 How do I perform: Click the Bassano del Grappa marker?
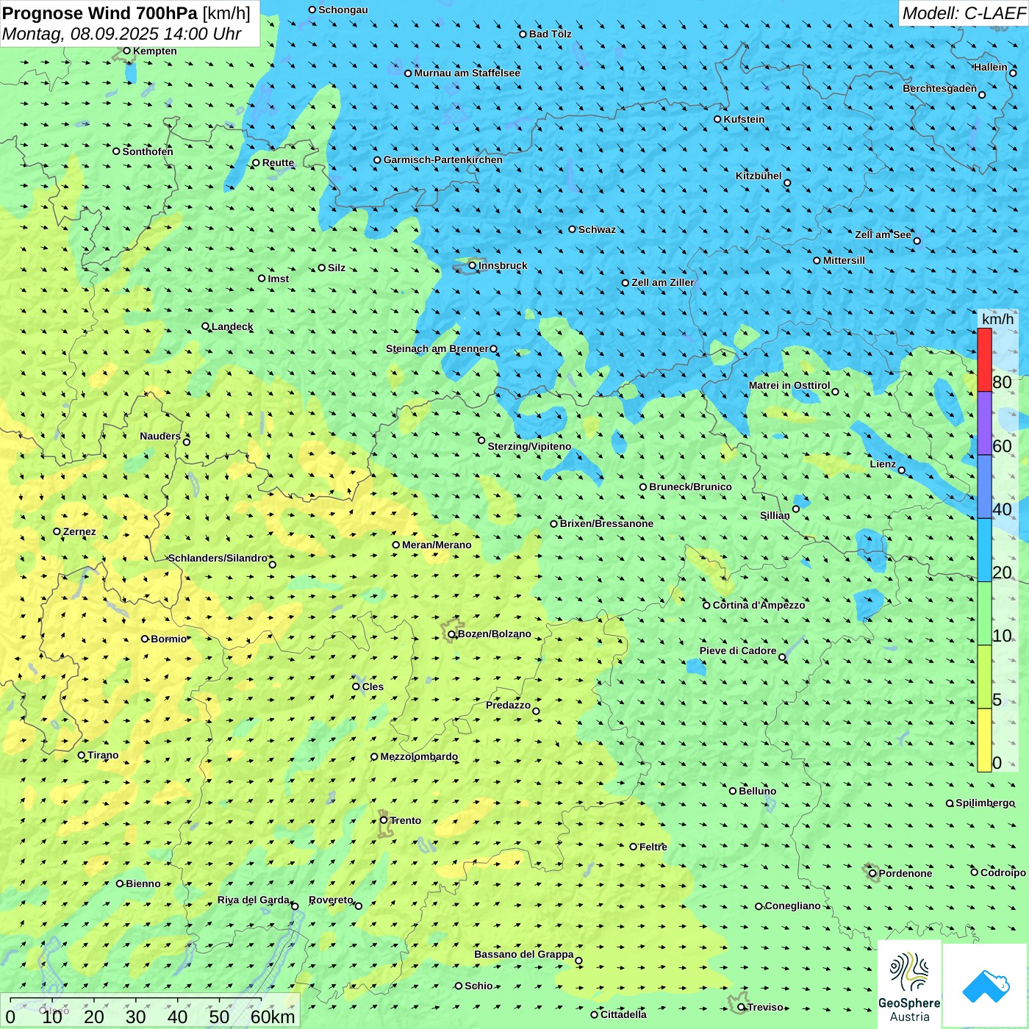(x=578, y=961)
